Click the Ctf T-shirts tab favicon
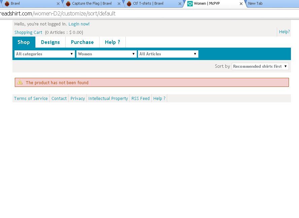299x218 pixels. pyautogui.click(x=129, y=4)
